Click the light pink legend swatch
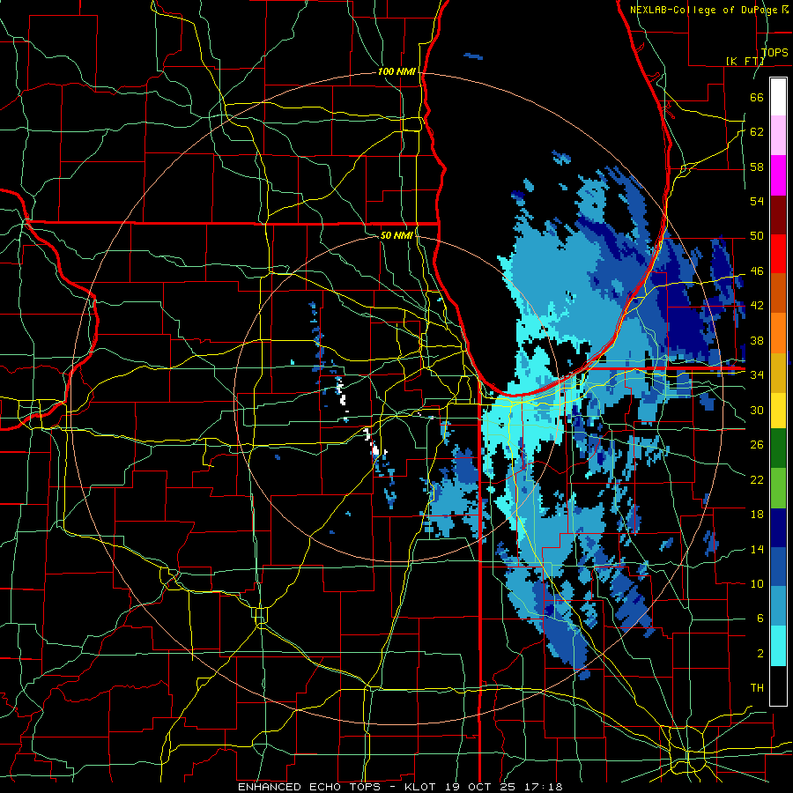This screenshot has height=793, width=793. pyautogui.click(x=778, y=136)
